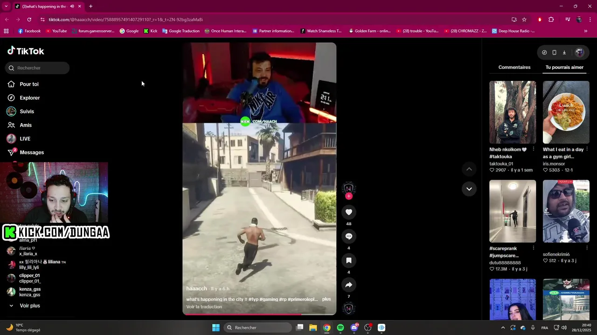
Task: Open Kick bookmark
Action: coord(150,31)
